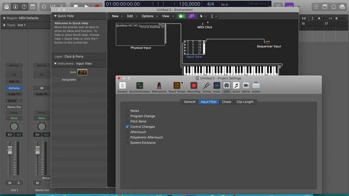Select the MIDI Click object in Environment
349x196 pixels.
click(x=204, y=26)
